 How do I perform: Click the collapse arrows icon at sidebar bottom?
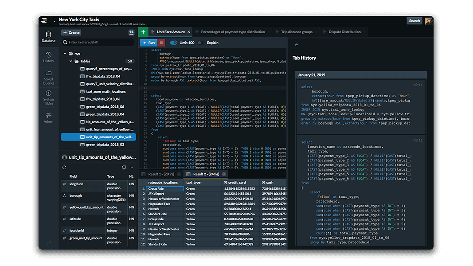(x=49, y=243)
